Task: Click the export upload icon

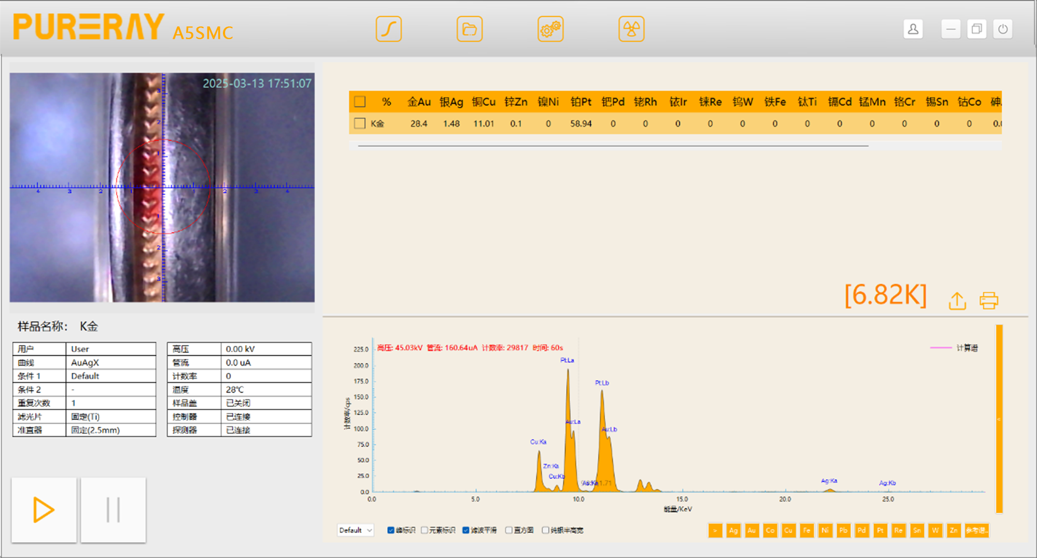Action: (957, 301)
